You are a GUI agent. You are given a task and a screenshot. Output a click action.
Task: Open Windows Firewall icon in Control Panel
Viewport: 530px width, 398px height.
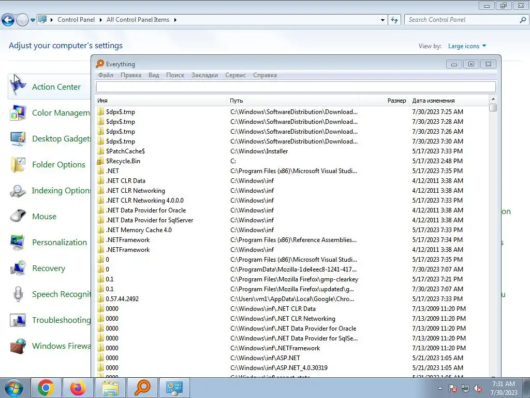pos(18,346)
